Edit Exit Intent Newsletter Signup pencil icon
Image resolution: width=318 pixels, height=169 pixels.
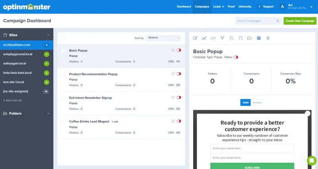click(x=173, y=97)
